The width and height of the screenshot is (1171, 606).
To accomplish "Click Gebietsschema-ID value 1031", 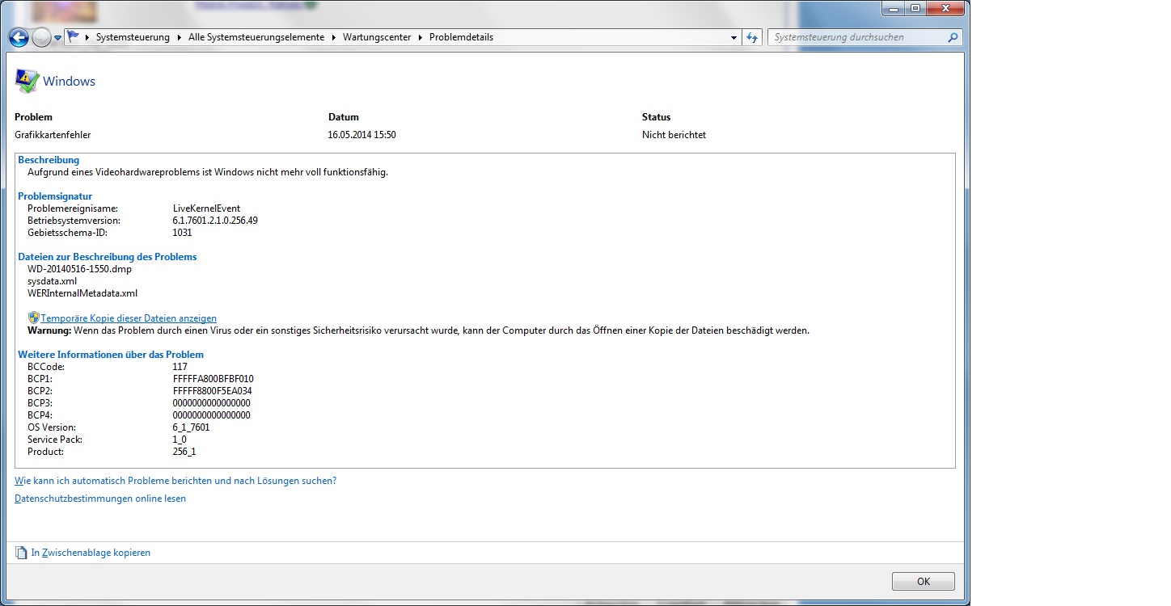I will pyautogui.click(x=182, y=233).
